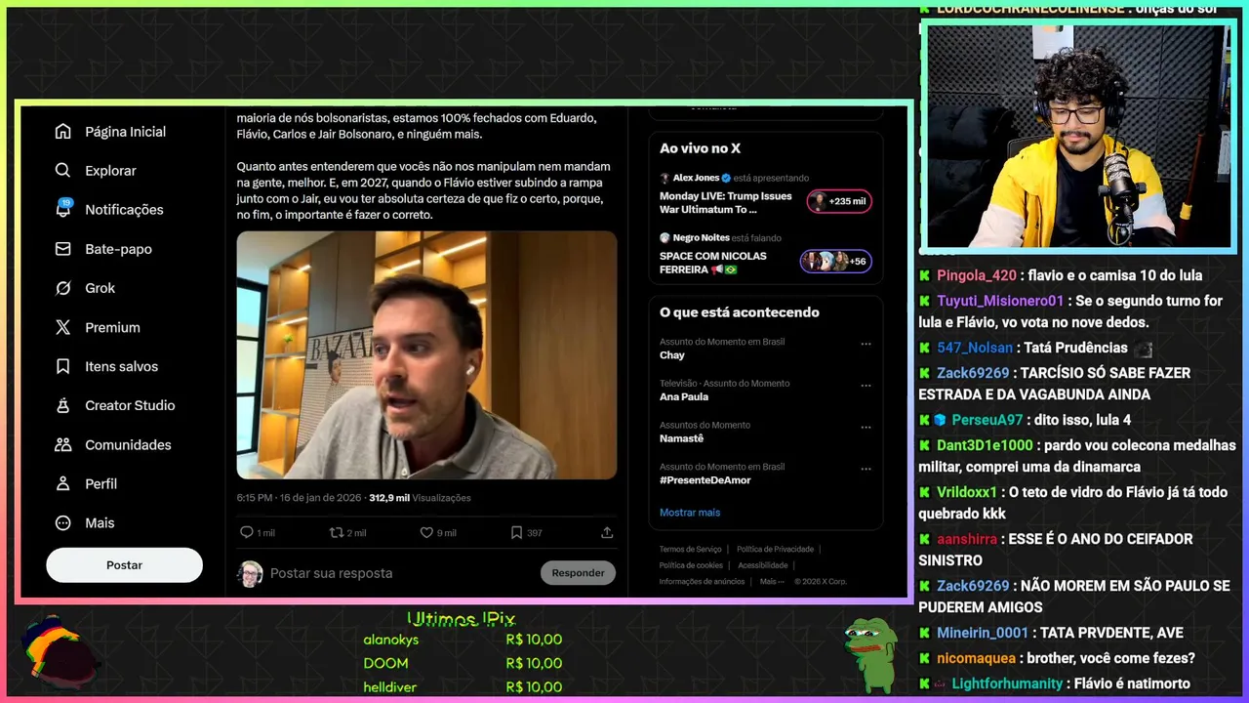Open Informações de anúncios footer link
Viewport: 1249px width, 703px height.
click(x=702, y=581)
